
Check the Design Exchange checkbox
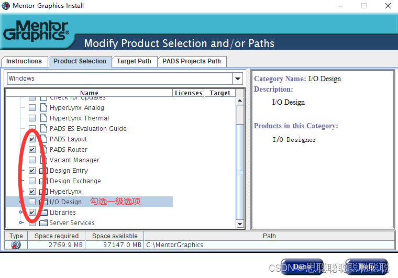[x=32, y=181]
